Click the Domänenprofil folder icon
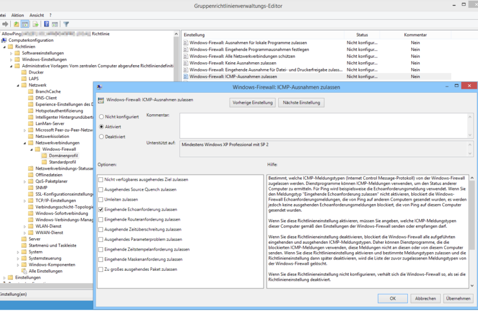 [x=45, y=155]
